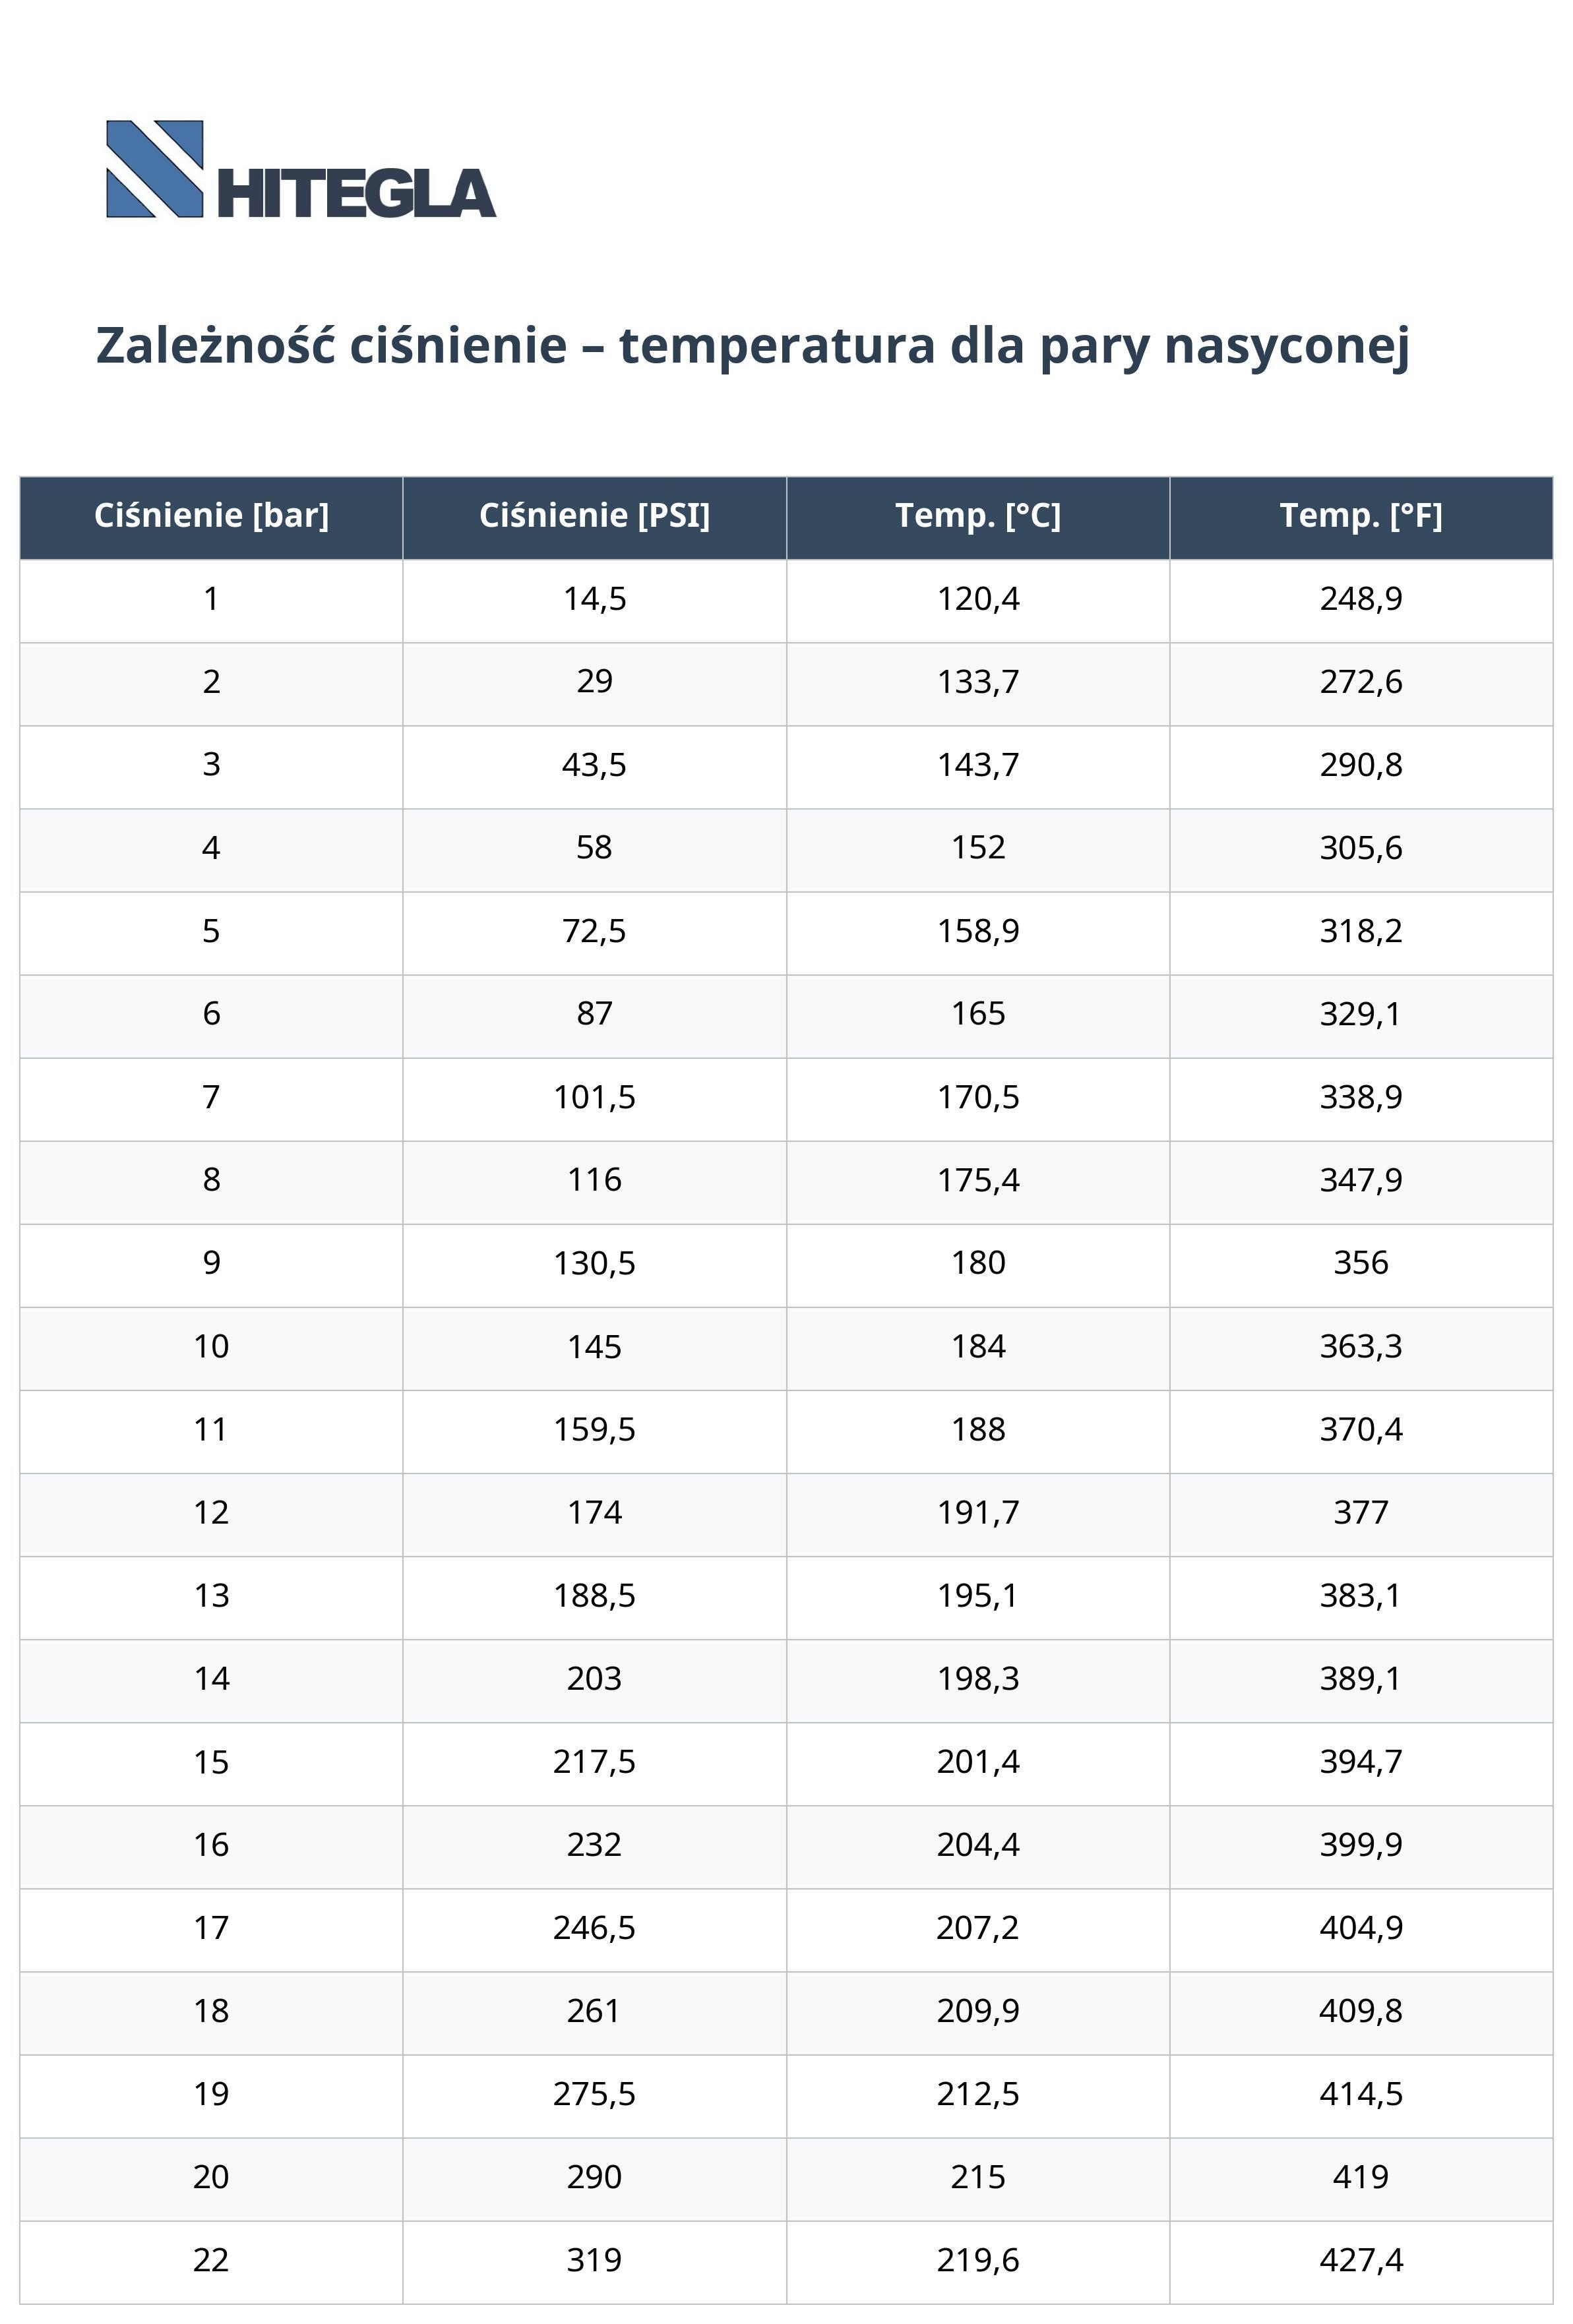Click the Temp. [°F] column header

click(x=1361, y=516)
